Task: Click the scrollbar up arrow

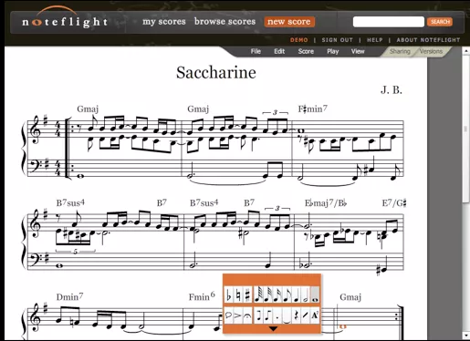Action: [466, 51]
